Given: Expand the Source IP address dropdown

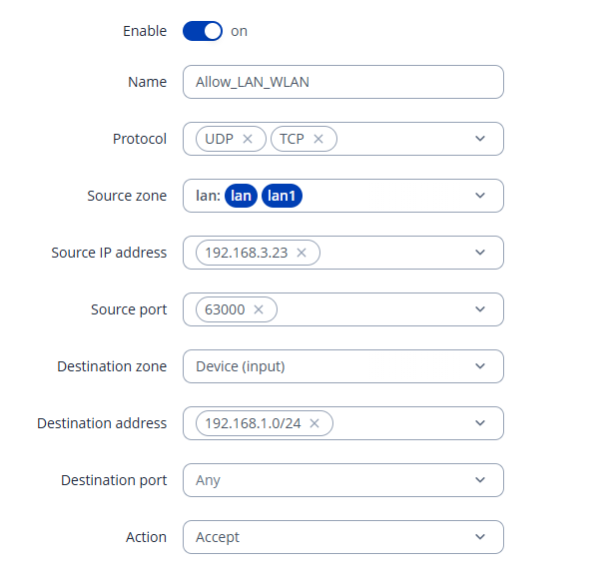Looking at the screenshot, I should coord(480,253).
